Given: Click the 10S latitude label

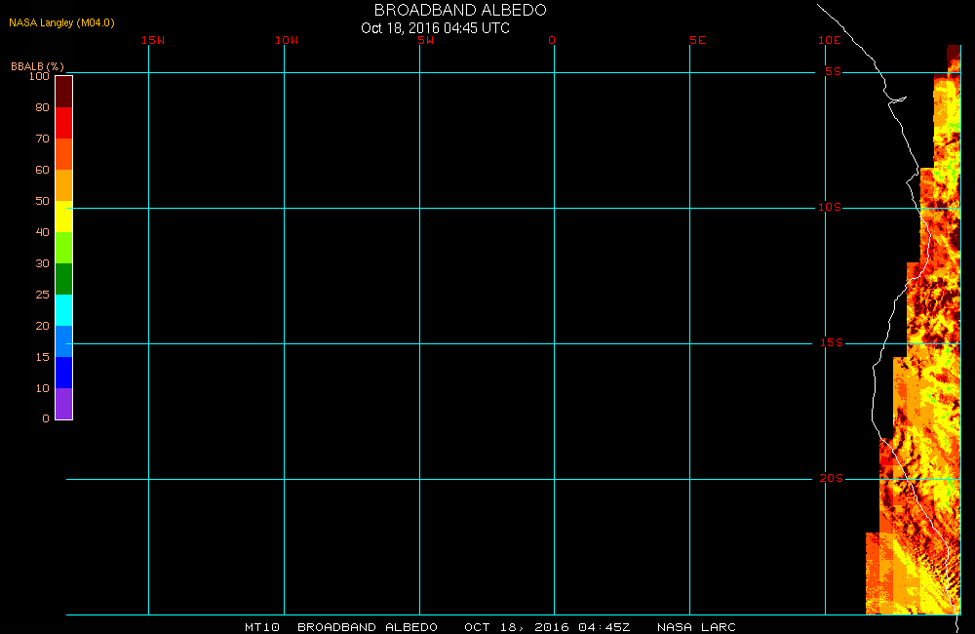Looking at the screenshot, I should 830,207.
